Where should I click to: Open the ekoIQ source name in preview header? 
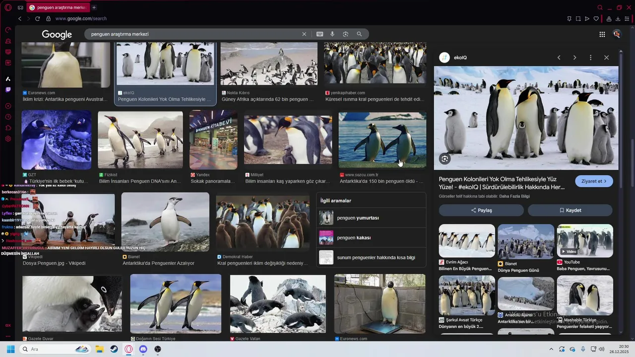(460, 58)
